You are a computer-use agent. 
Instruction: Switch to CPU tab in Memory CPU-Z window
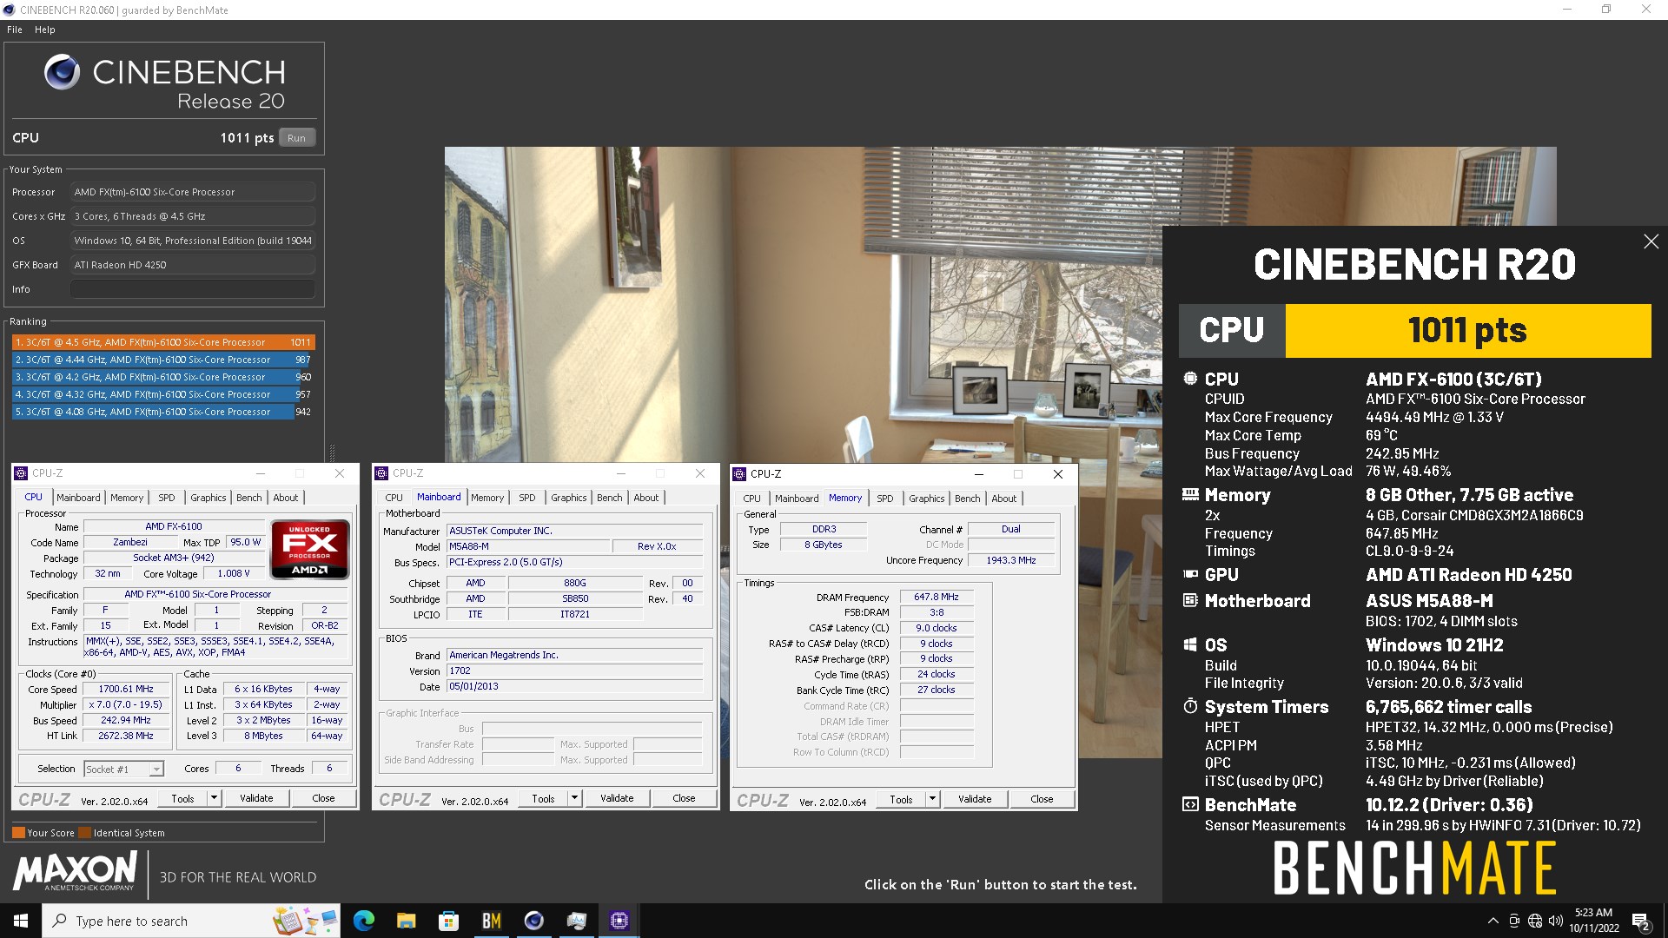[752, 499]
